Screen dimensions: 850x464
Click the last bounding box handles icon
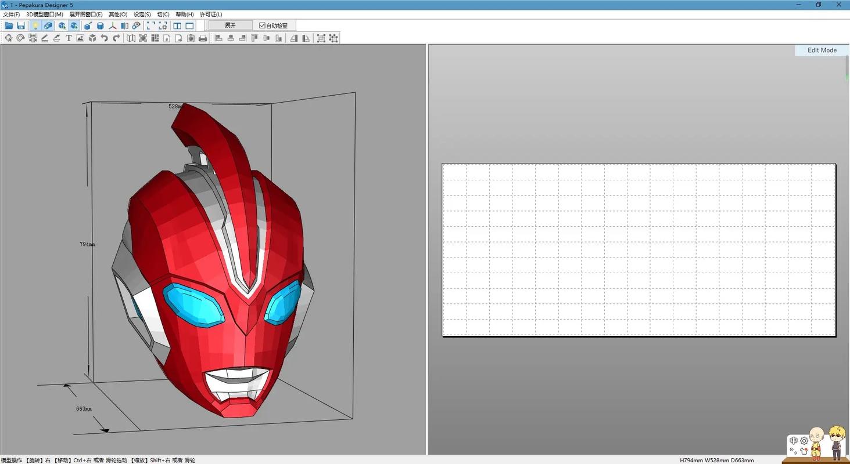(333, 38)
